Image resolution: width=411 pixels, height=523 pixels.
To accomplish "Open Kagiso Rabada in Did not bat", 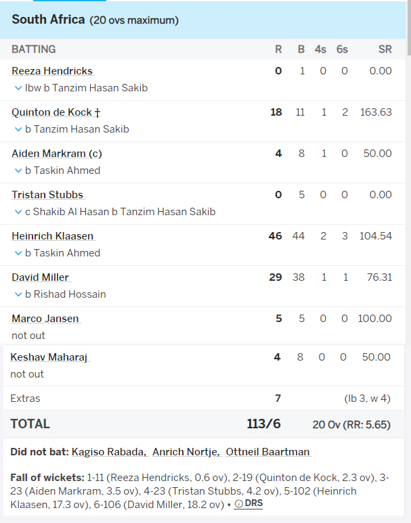I will pyautogui.click(x=109, y=452).
